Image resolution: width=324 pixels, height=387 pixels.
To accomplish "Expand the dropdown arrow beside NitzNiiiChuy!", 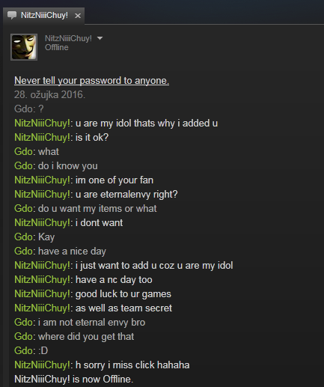I will 100,38.
